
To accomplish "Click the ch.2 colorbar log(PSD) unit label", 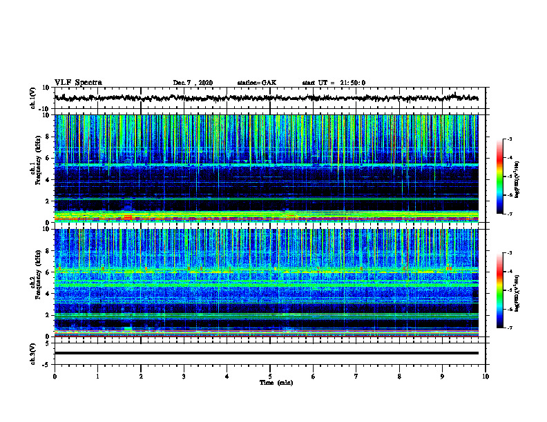I will click(517, 294).
